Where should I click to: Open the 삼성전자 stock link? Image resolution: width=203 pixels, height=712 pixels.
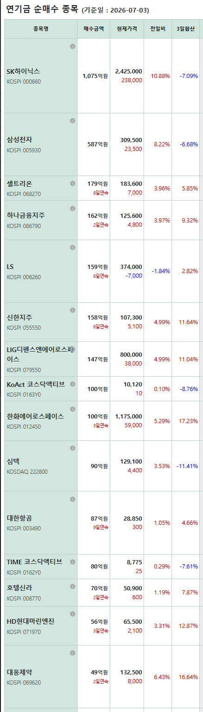(20, 139)
